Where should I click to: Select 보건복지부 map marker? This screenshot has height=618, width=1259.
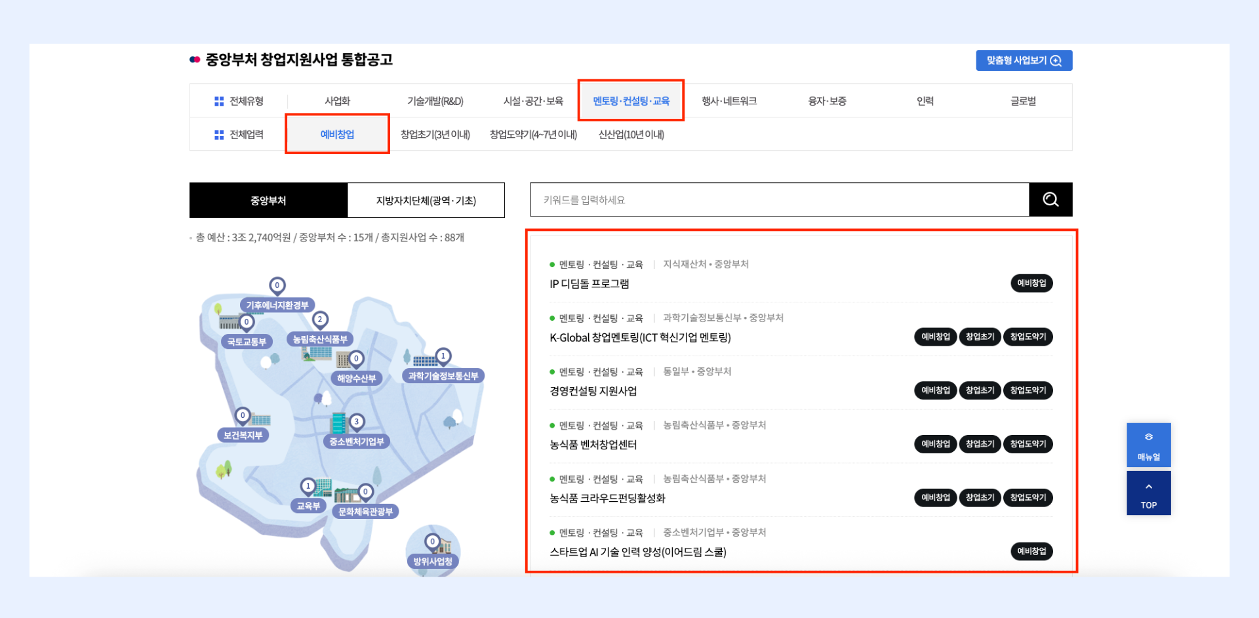click(243, 415)
